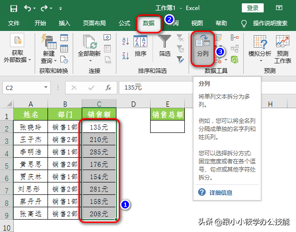Switch to the 页面布局 tab

pyautogui.click(x=95, y=23)
